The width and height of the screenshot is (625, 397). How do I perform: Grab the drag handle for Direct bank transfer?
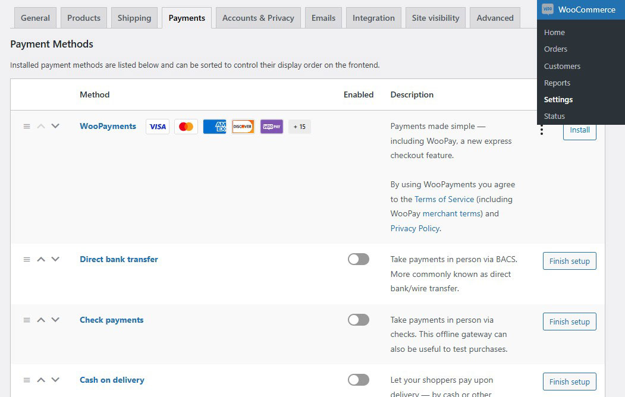27,259
